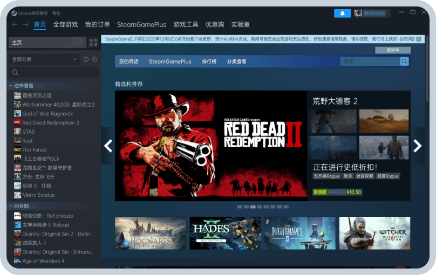Viewport: 436px width, 275px height.
Task: Click the store search magnifier button
Action: pyautogui.click(x=404, y=61)
